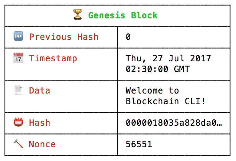Click the nonce value 56551

tap(139, 144)
